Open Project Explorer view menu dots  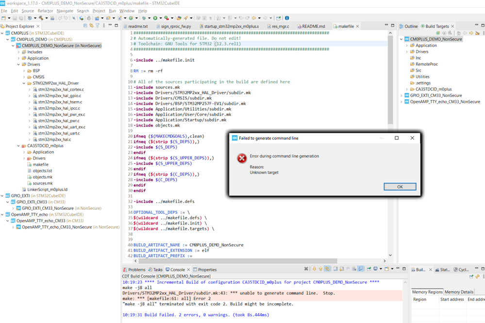coord(104,26)
